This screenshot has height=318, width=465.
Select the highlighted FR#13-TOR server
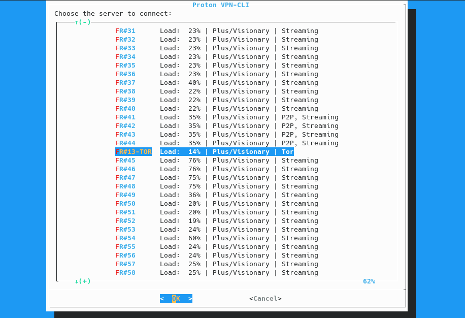(x=205, y=151)
